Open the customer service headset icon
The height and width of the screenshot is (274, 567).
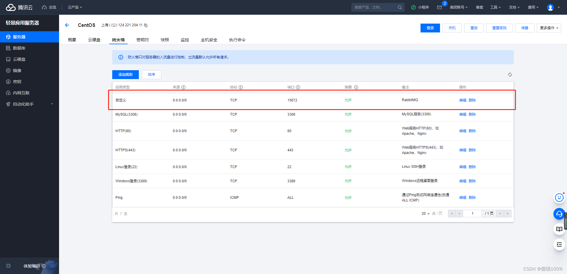coord(559,214)
